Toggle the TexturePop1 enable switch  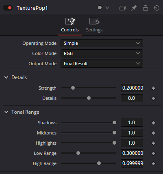click(8, 8)
